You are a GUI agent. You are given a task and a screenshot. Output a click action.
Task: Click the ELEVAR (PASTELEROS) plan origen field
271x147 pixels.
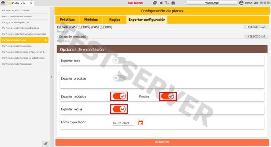click(150, 27)
